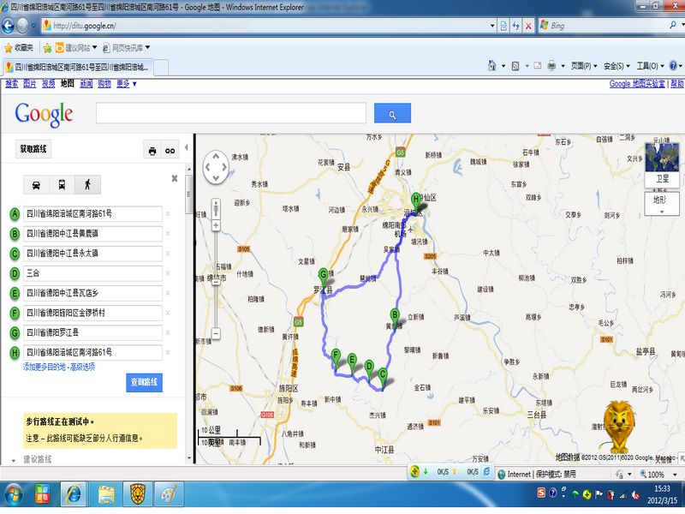Viewport: 685px width, 514px height.
Task: Remove waypoint B with its X icon
Action: click(x=168, y=234)
